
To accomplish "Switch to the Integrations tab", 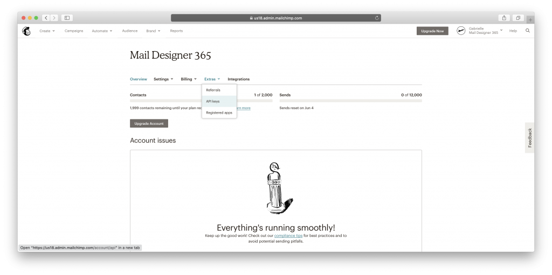I will [239, 79].
